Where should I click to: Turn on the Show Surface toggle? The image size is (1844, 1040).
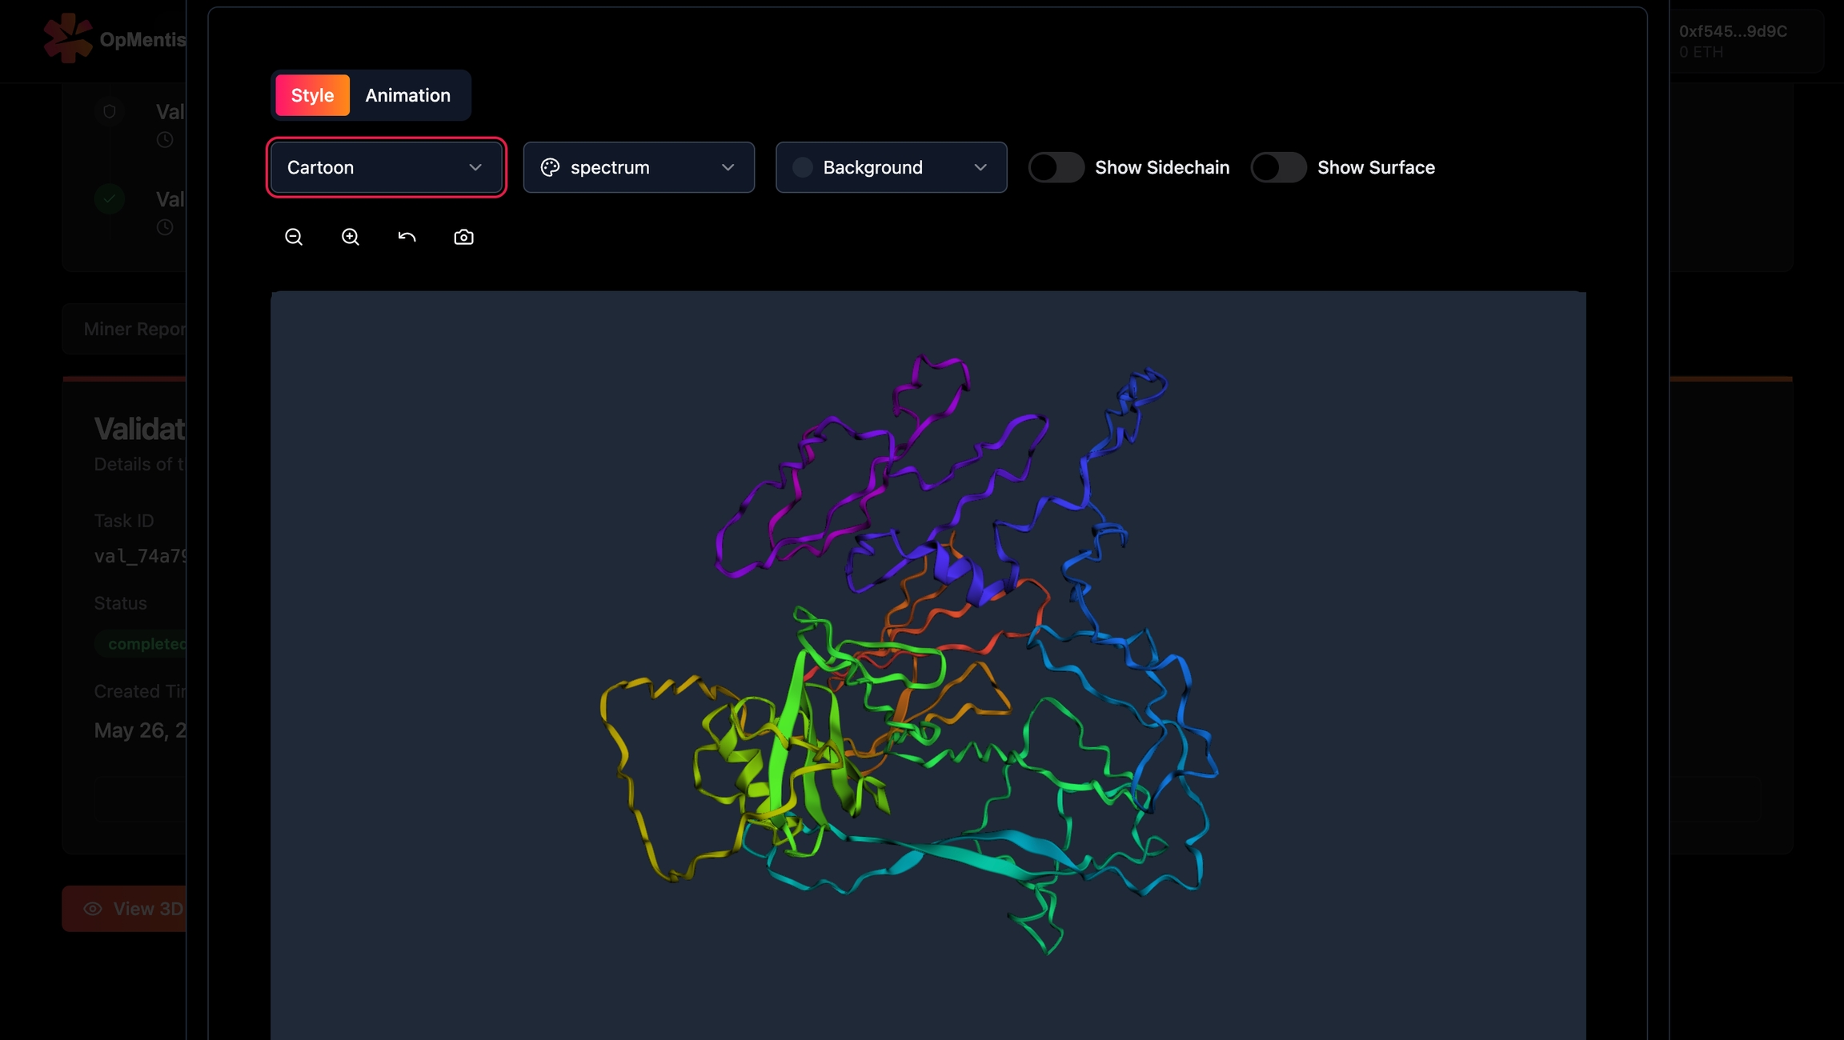1278,167
